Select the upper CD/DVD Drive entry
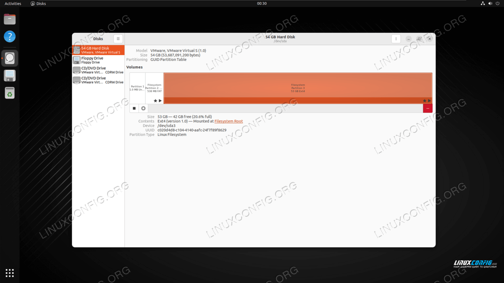This screenshot has height=283, width=504. click(x=98, y=70)
